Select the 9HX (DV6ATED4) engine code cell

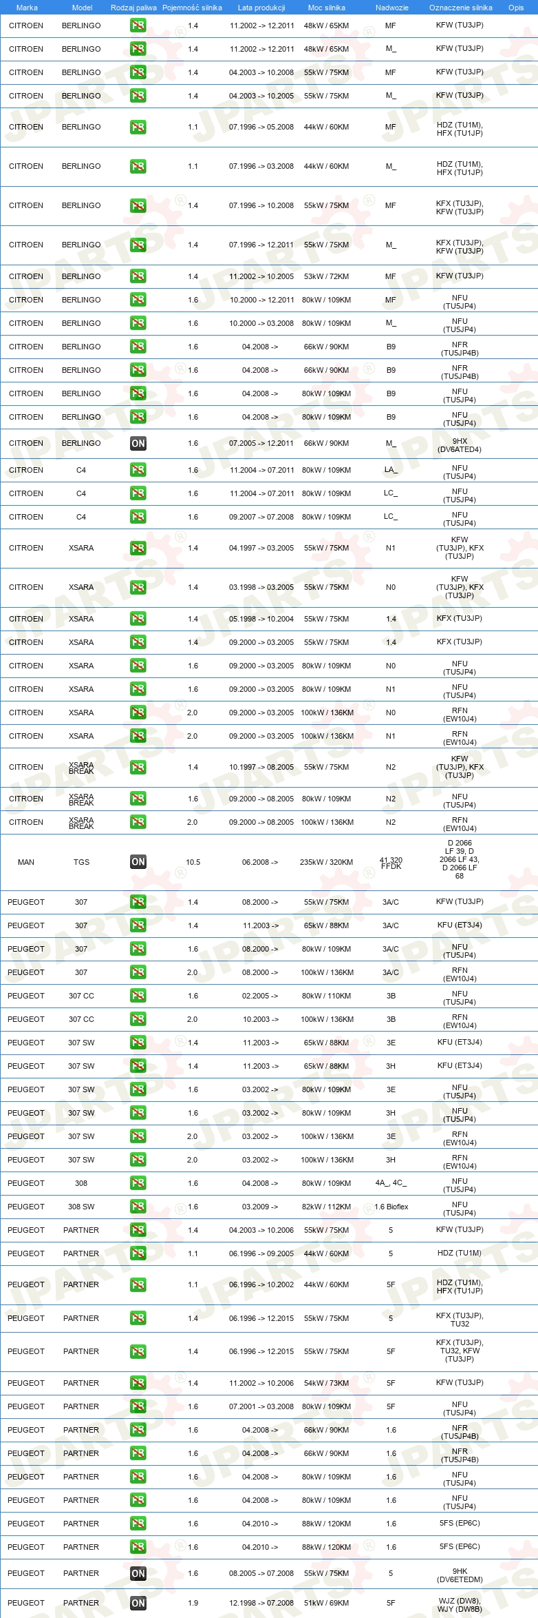(460, 445)
